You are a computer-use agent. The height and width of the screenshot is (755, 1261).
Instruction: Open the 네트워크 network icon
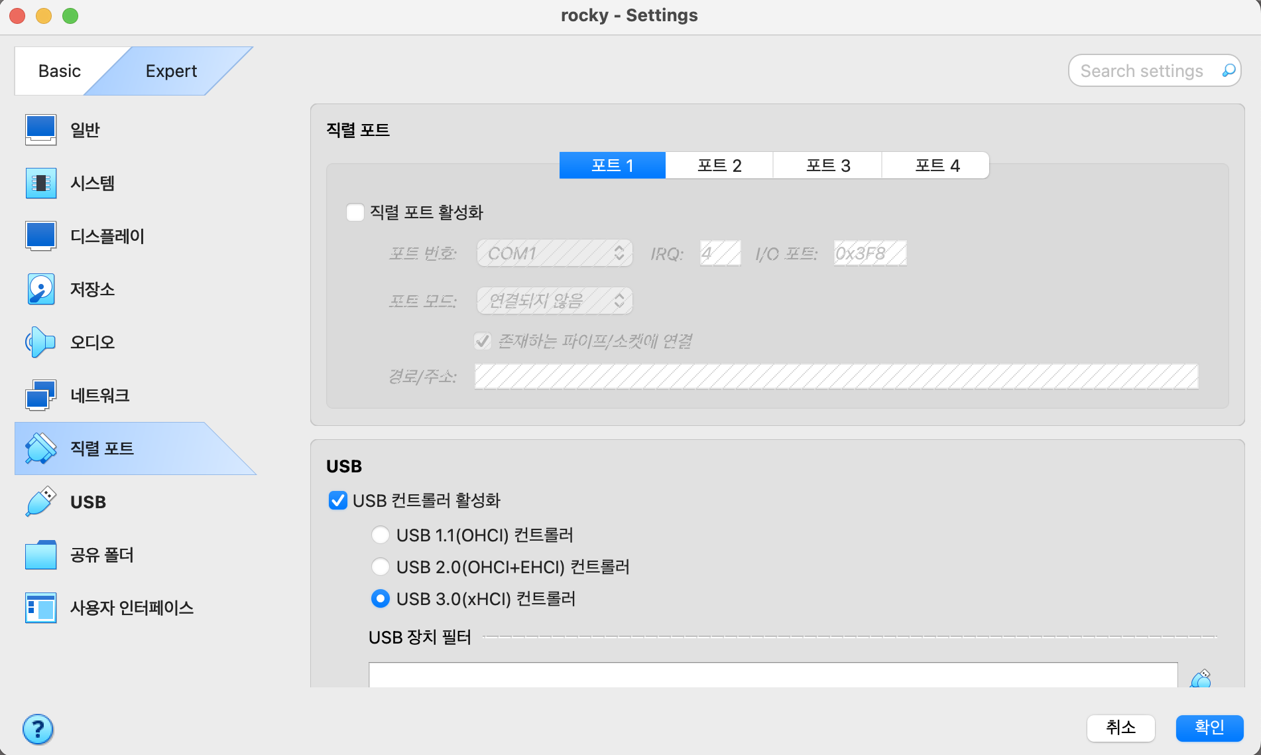click(x=40, y=395)
